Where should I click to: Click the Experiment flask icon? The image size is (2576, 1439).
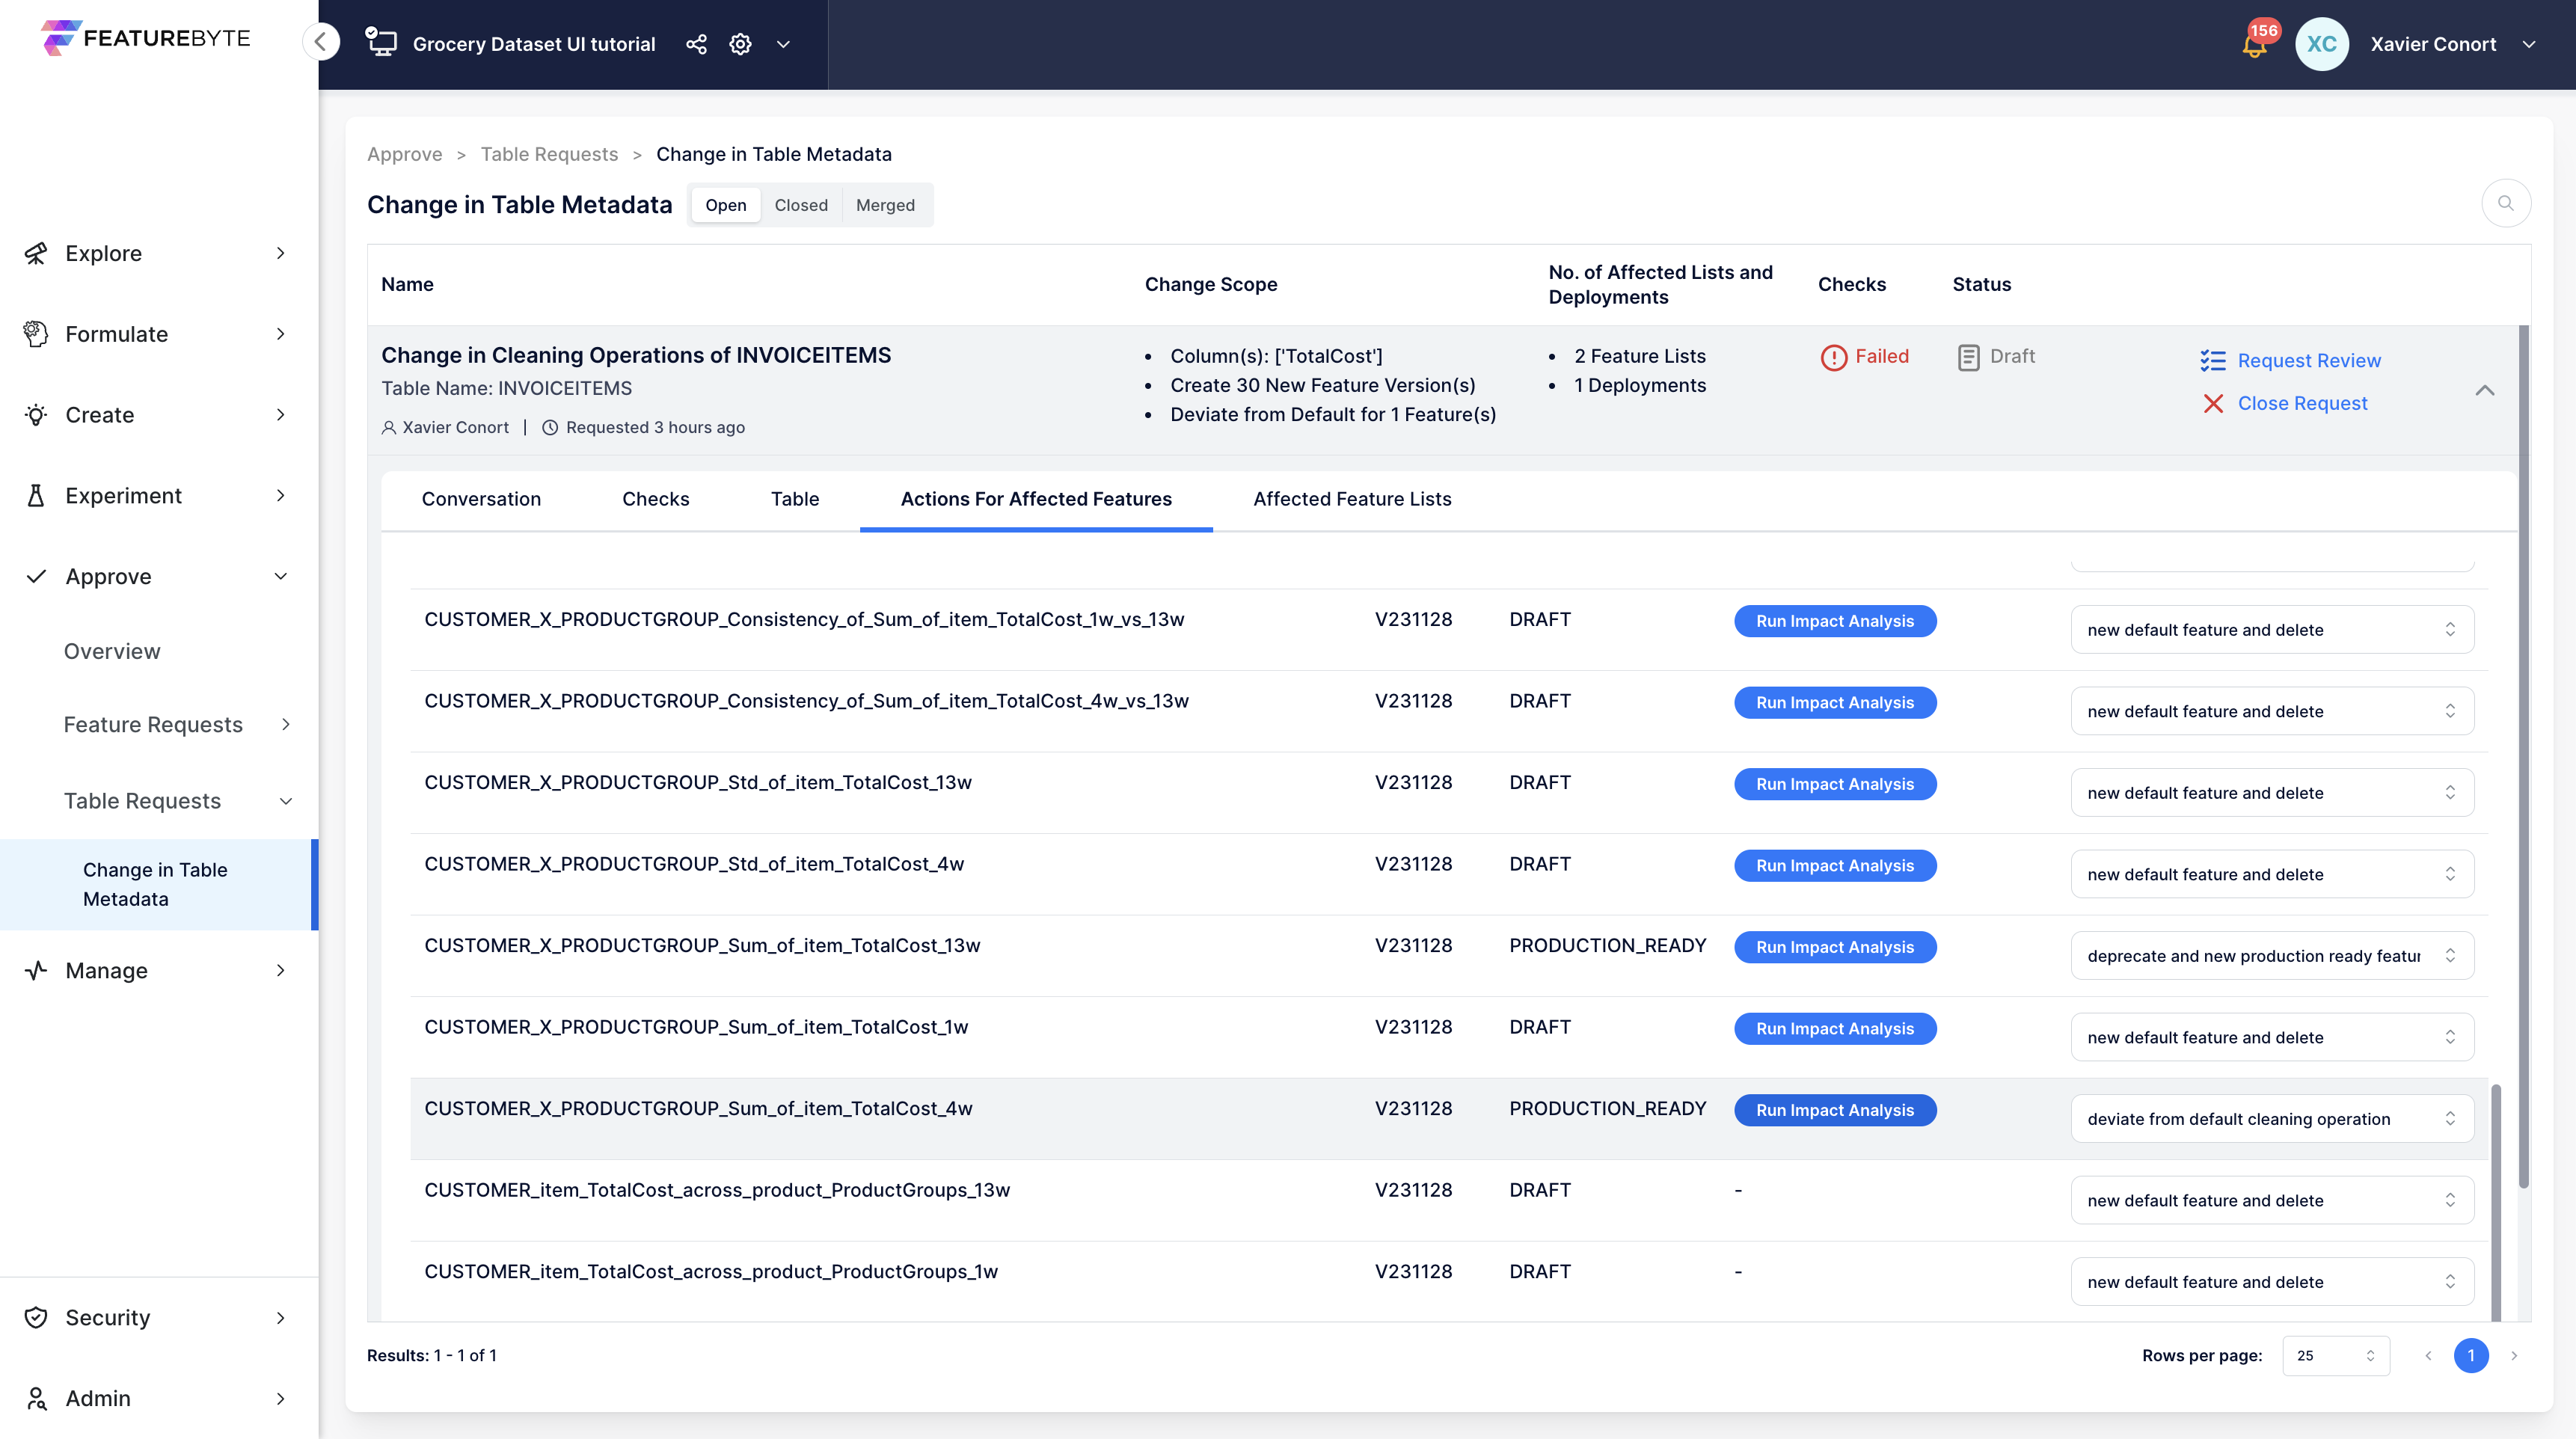click(x=36, y=495)
